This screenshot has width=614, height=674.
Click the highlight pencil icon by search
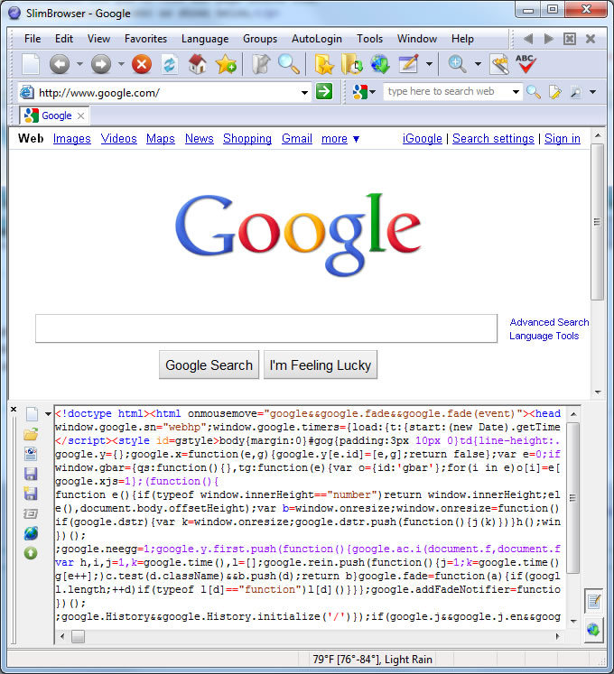(554, 91)
